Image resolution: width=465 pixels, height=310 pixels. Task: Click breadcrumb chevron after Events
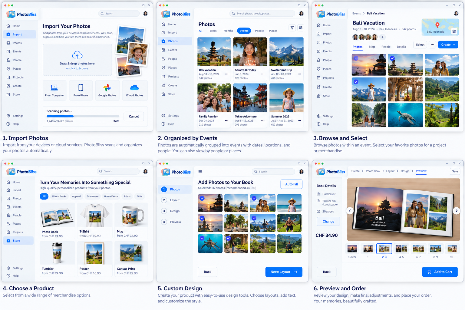click(364, 14)
